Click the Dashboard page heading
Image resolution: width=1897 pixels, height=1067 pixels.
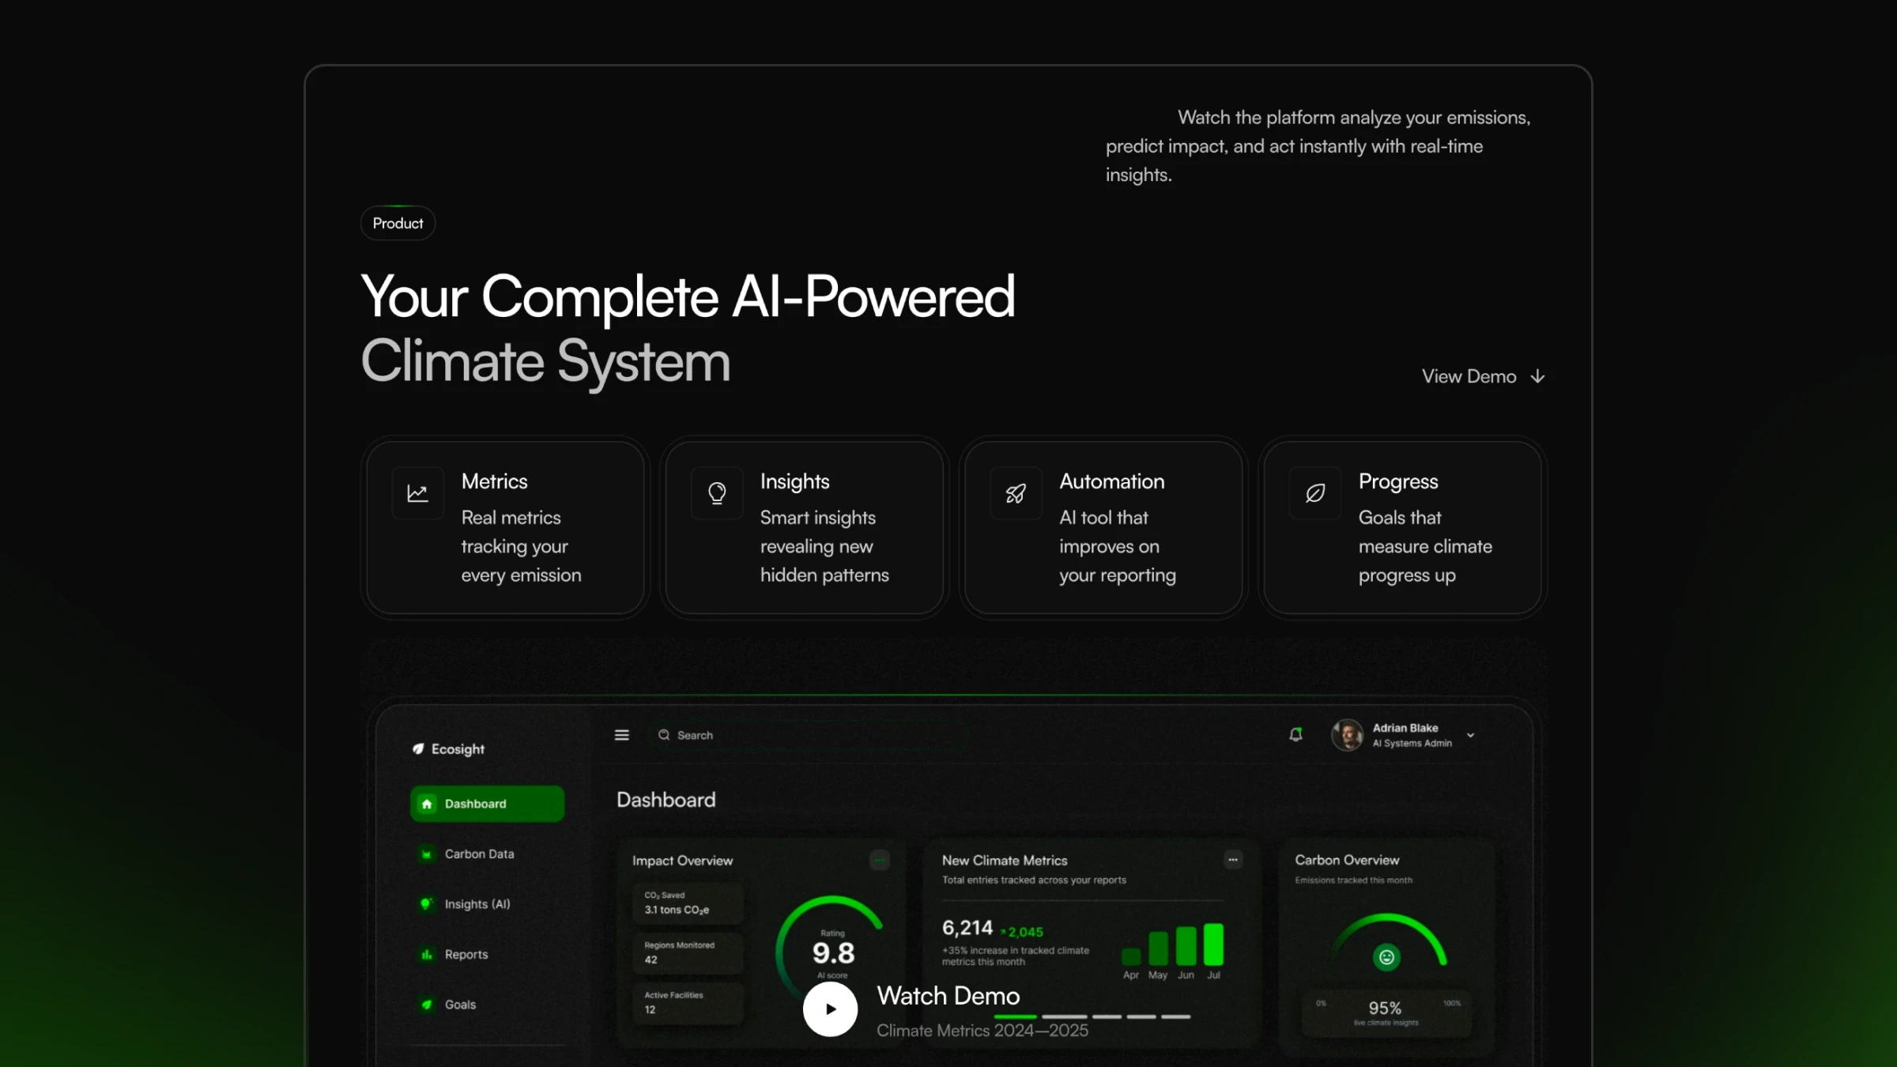(666, 800)
